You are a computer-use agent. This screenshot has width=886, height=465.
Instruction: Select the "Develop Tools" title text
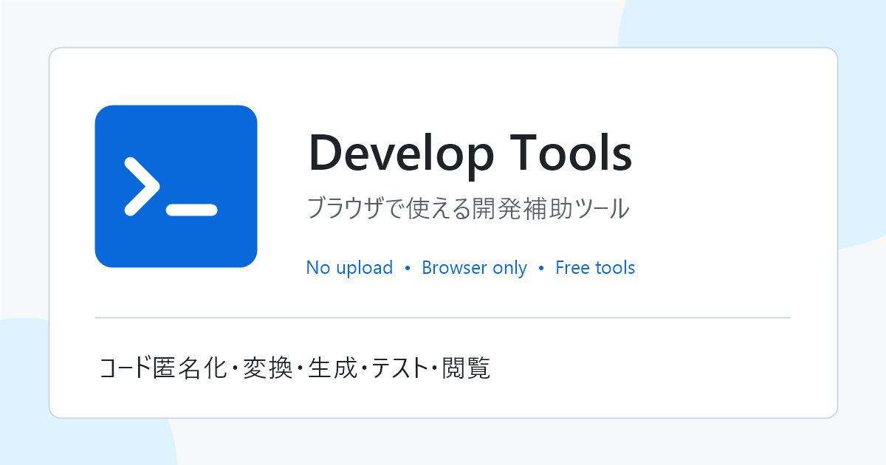tap(470, 154)
